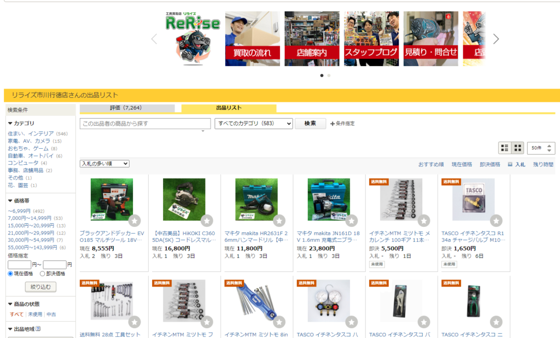Viewport: 560px width, 338px height.
Task: Click the second carousel pagination dot
Action: point(329,75)
